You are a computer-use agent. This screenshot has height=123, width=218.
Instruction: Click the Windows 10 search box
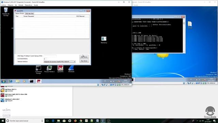25,121
